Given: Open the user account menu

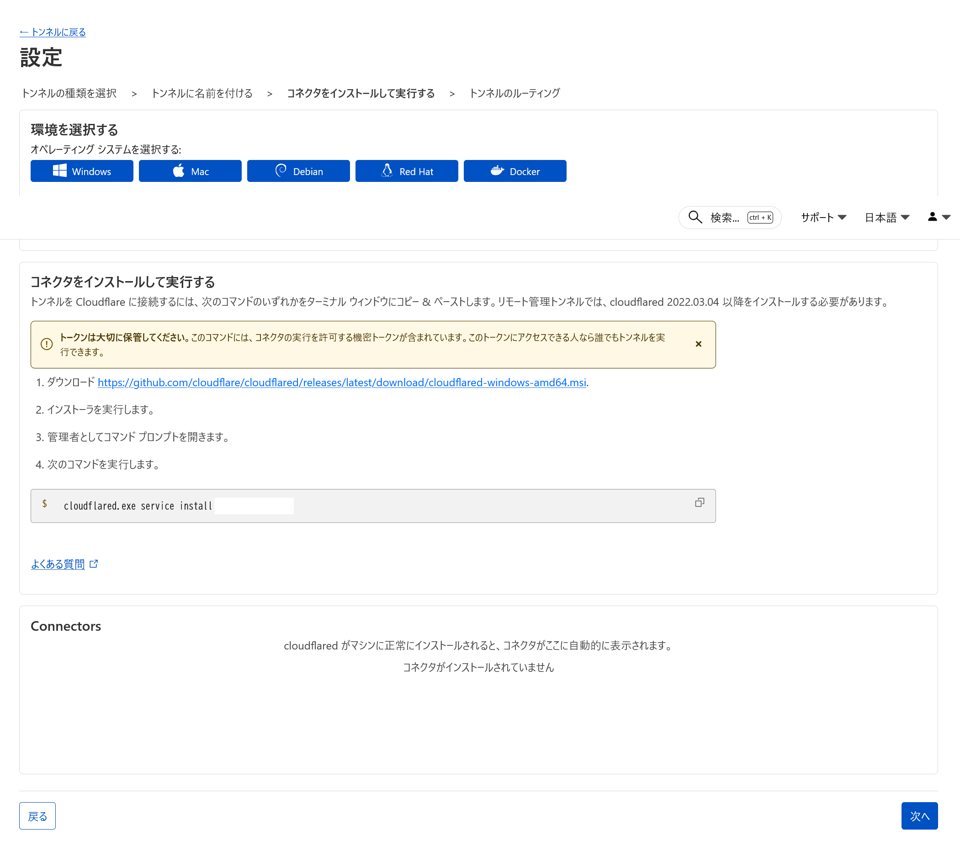Looking at the screenshot, I should (x=939, y=217).
